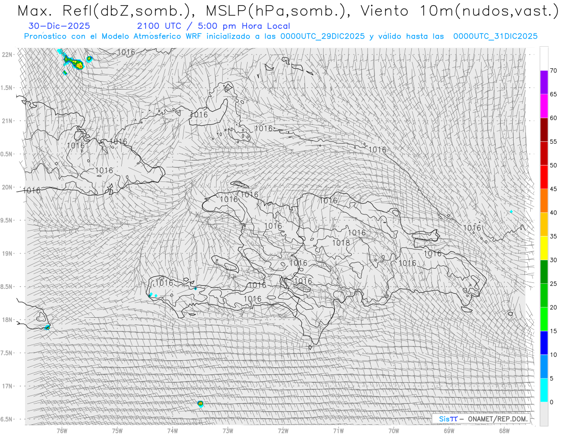The height and width of the screenshot is (437, 566).
Task: Click the '20N' latitude axis label
Action: click(7, 187)
